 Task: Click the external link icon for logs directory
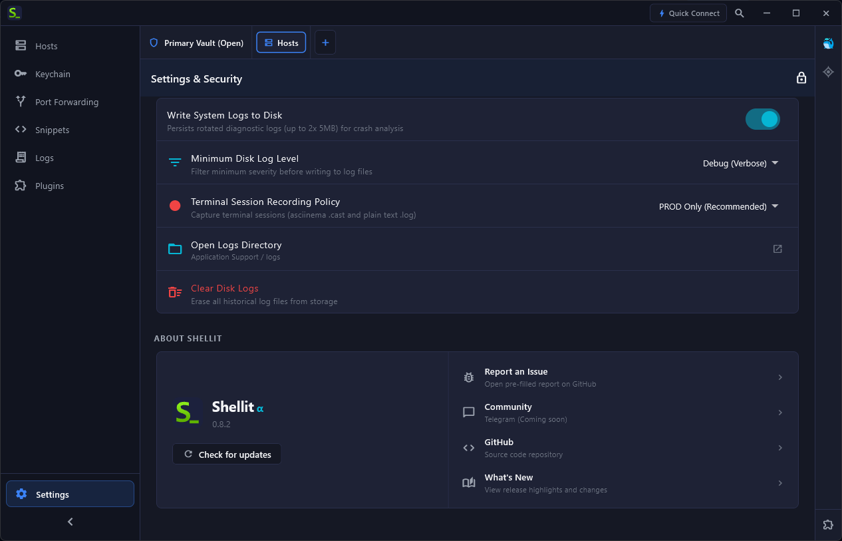777,249
